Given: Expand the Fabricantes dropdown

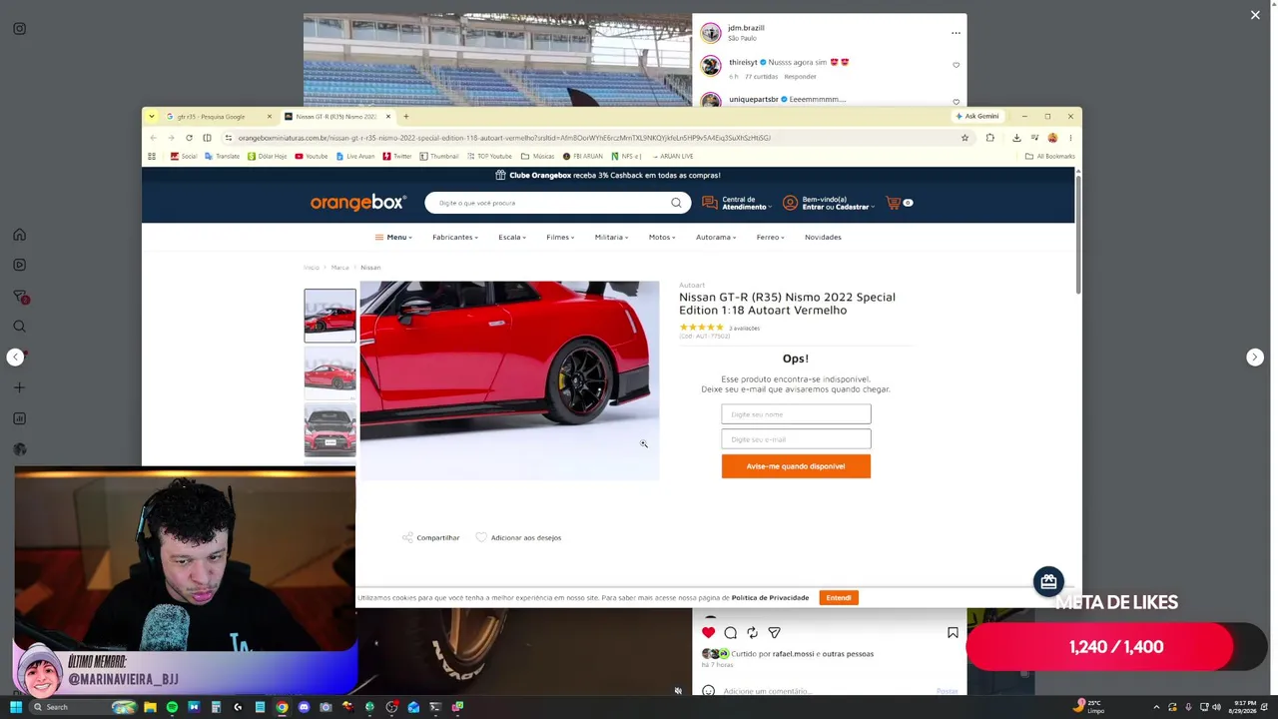Looking at the screenshot, I should pos(455,238).
